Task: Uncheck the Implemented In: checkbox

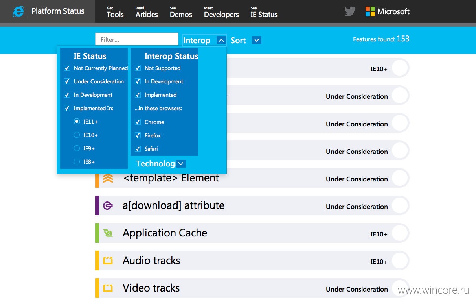Action: (x=67, y=108)
